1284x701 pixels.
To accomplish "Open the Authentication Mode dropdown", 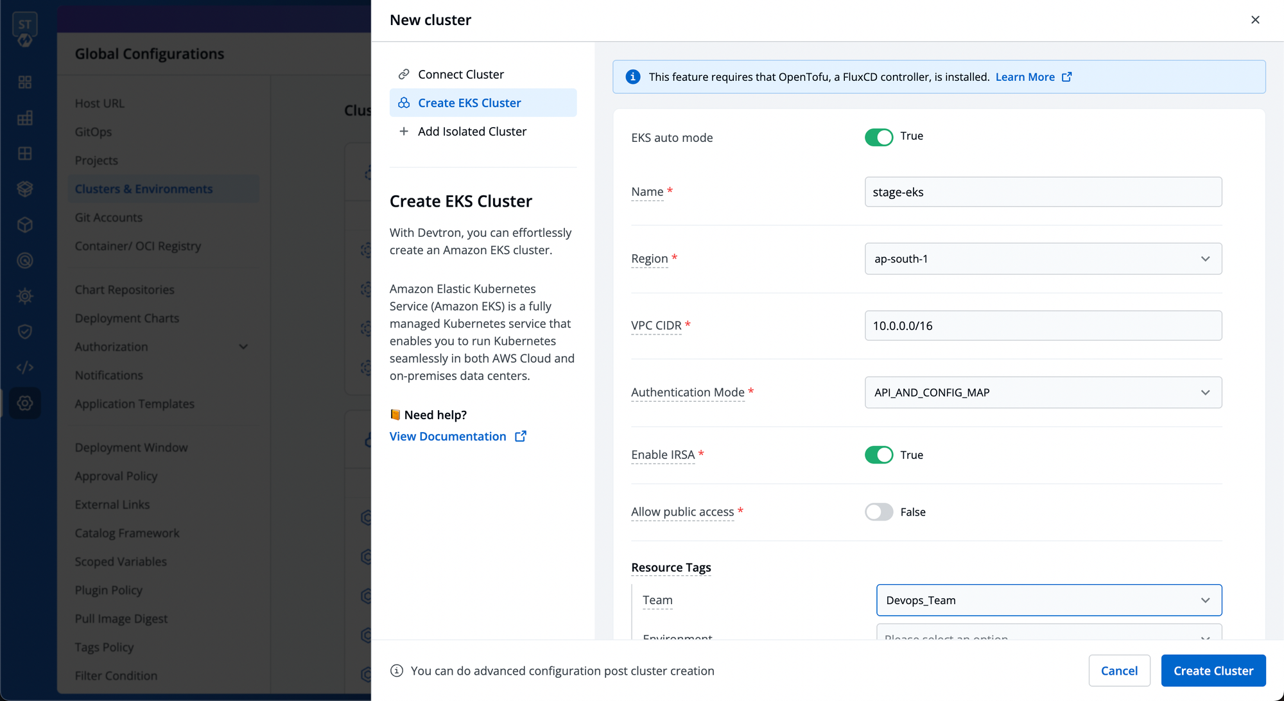I will tap(1043, 392).
